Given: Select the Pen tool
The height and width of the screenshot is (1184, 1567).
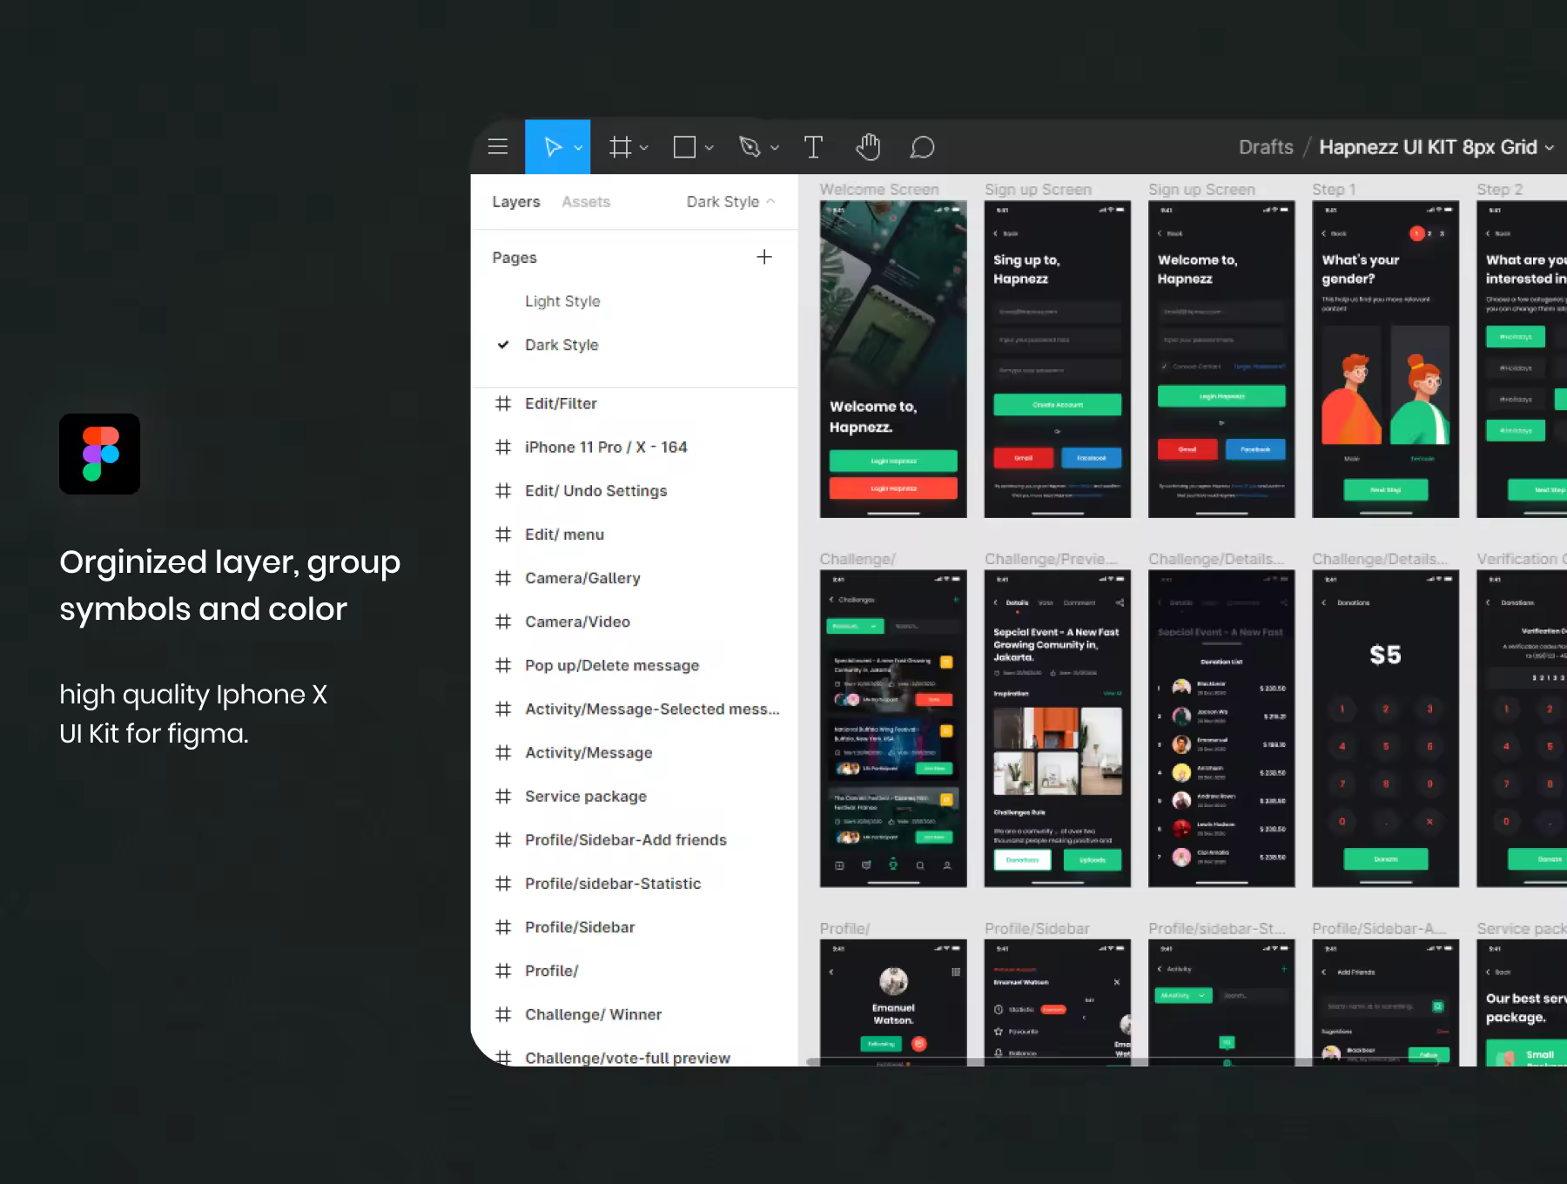Looking at the screenshot, I should point(750,147).
